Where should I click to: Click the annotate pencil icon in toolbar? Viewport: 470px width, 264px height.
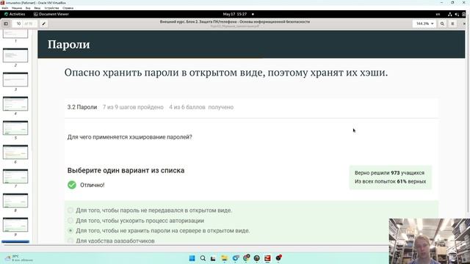click(x=44, y=23)
